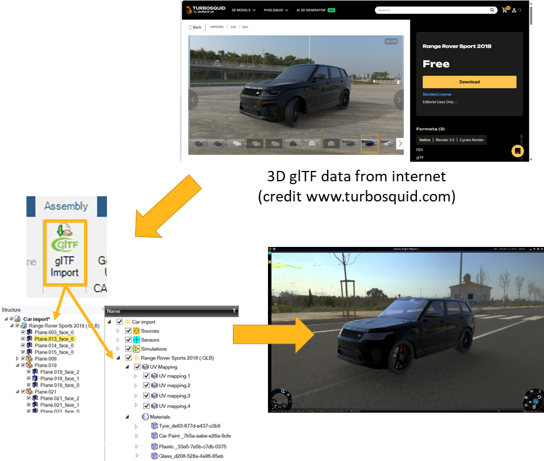Click the Plane.003_face_0 surface icon
544x461 pixels.
(29, 332)
